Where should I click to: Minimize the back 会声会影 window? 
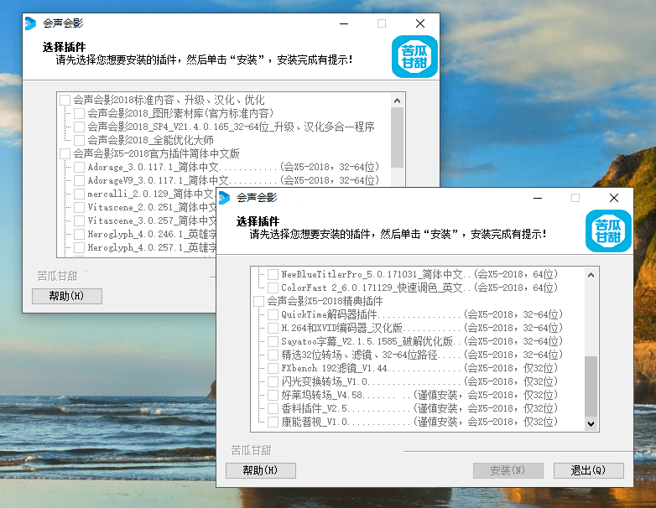coord(344,23)
